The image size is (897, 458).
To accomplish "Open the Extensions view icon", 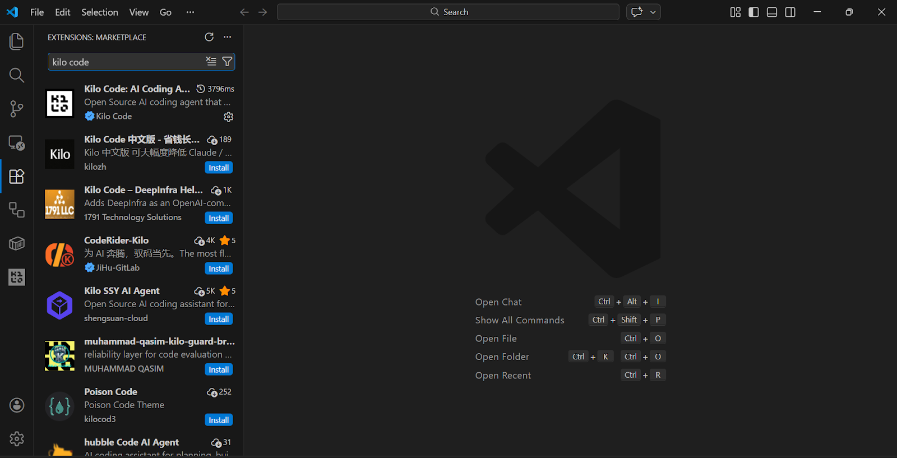I will click(x=17, y=176).
